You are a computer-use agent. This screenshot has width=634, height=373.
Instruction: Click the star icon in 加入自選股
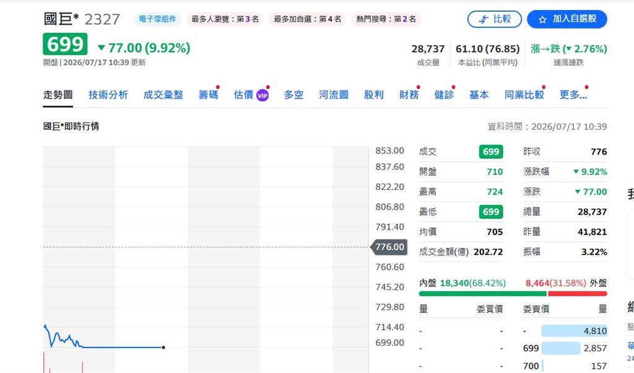542,19
